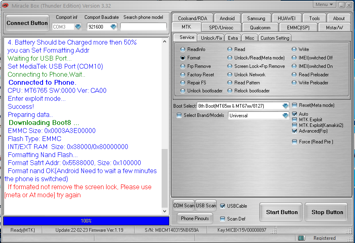Toggle the USBCable checkbox
Image resolution: width=355 pixels, height=243 pixels.
pos(223,206)
